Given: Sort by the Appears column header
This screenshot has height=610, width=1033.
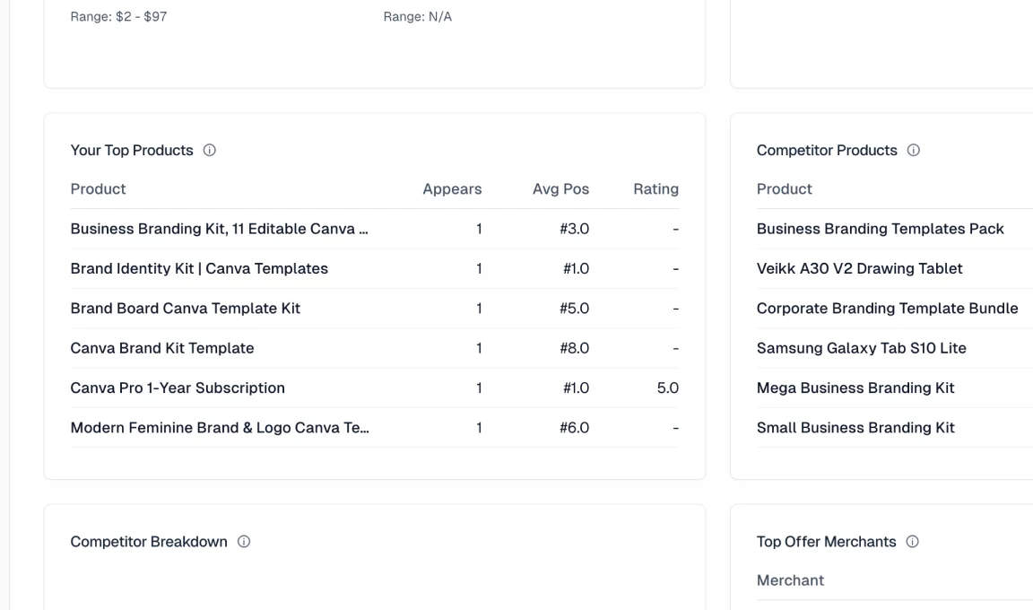Looking at the screenshot, I should [x=452, y=188].
